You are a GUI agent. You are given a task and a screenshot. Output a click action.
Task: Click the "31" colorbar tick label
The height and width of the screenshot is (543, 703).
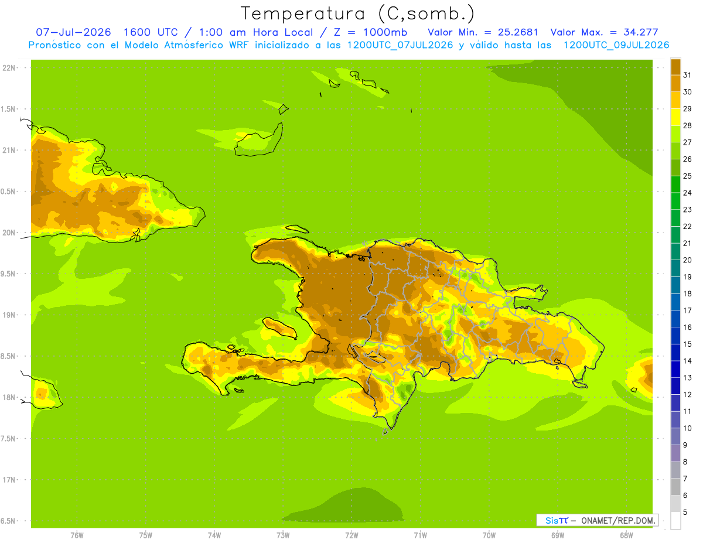coord(687,75)
